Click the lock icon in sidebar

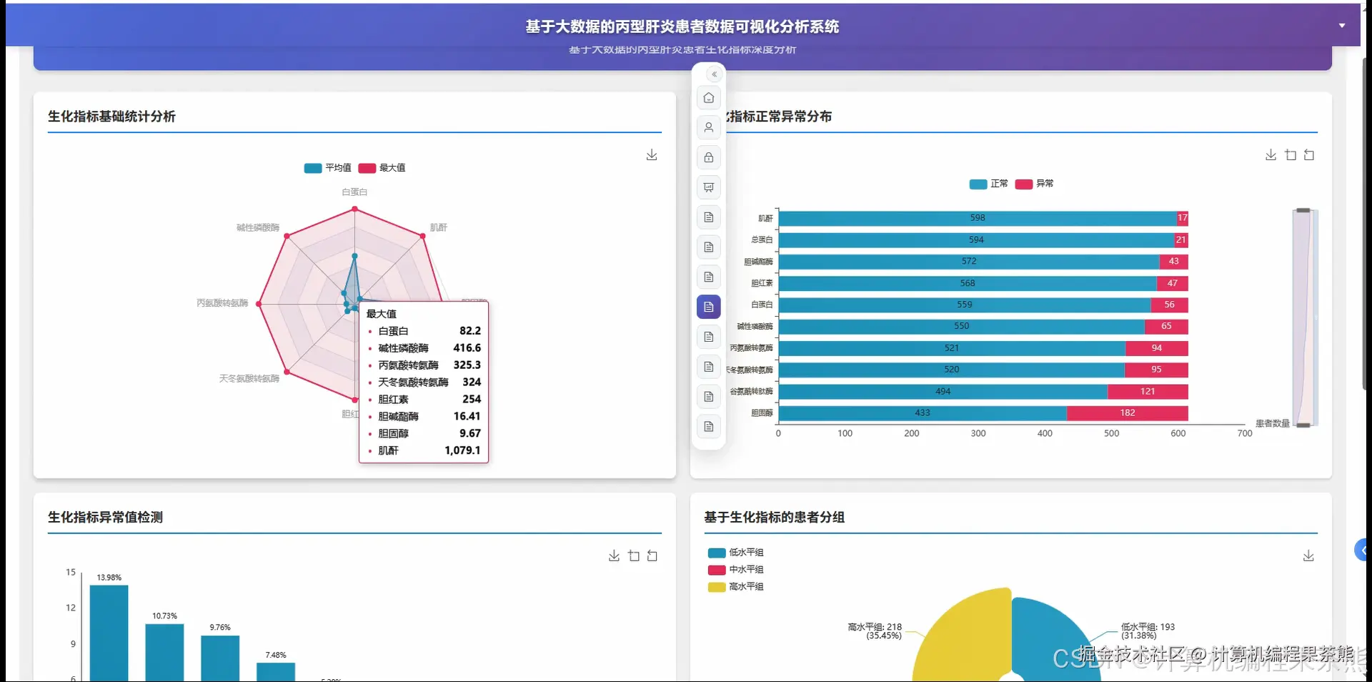[709, 157]
